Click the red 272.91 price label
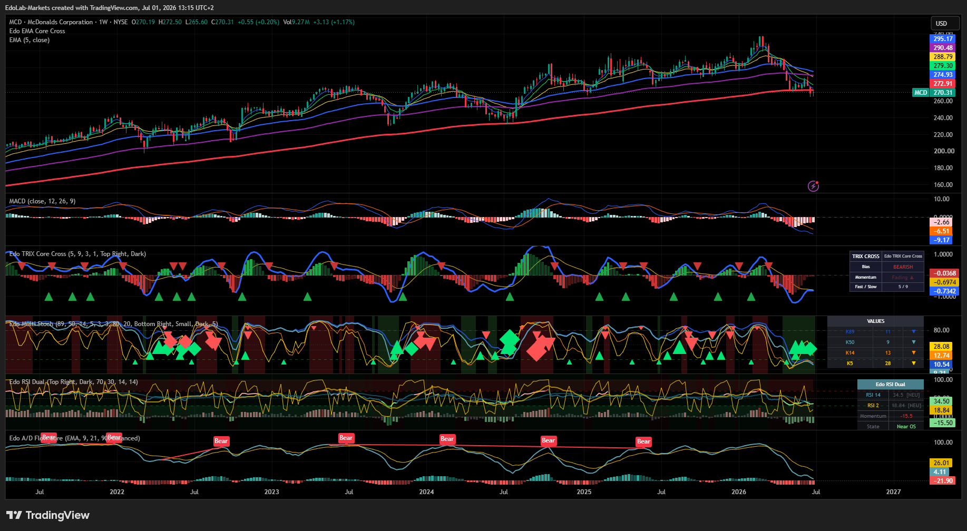 (943, 84)
